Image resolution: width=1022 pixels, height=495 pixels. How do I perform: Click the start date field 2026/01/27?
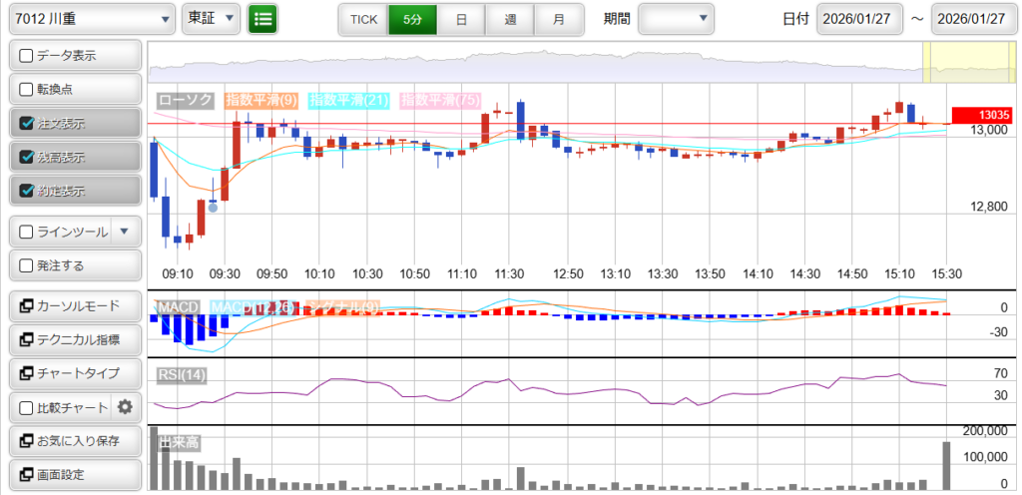pyautogui.click(x=859, y=19)
